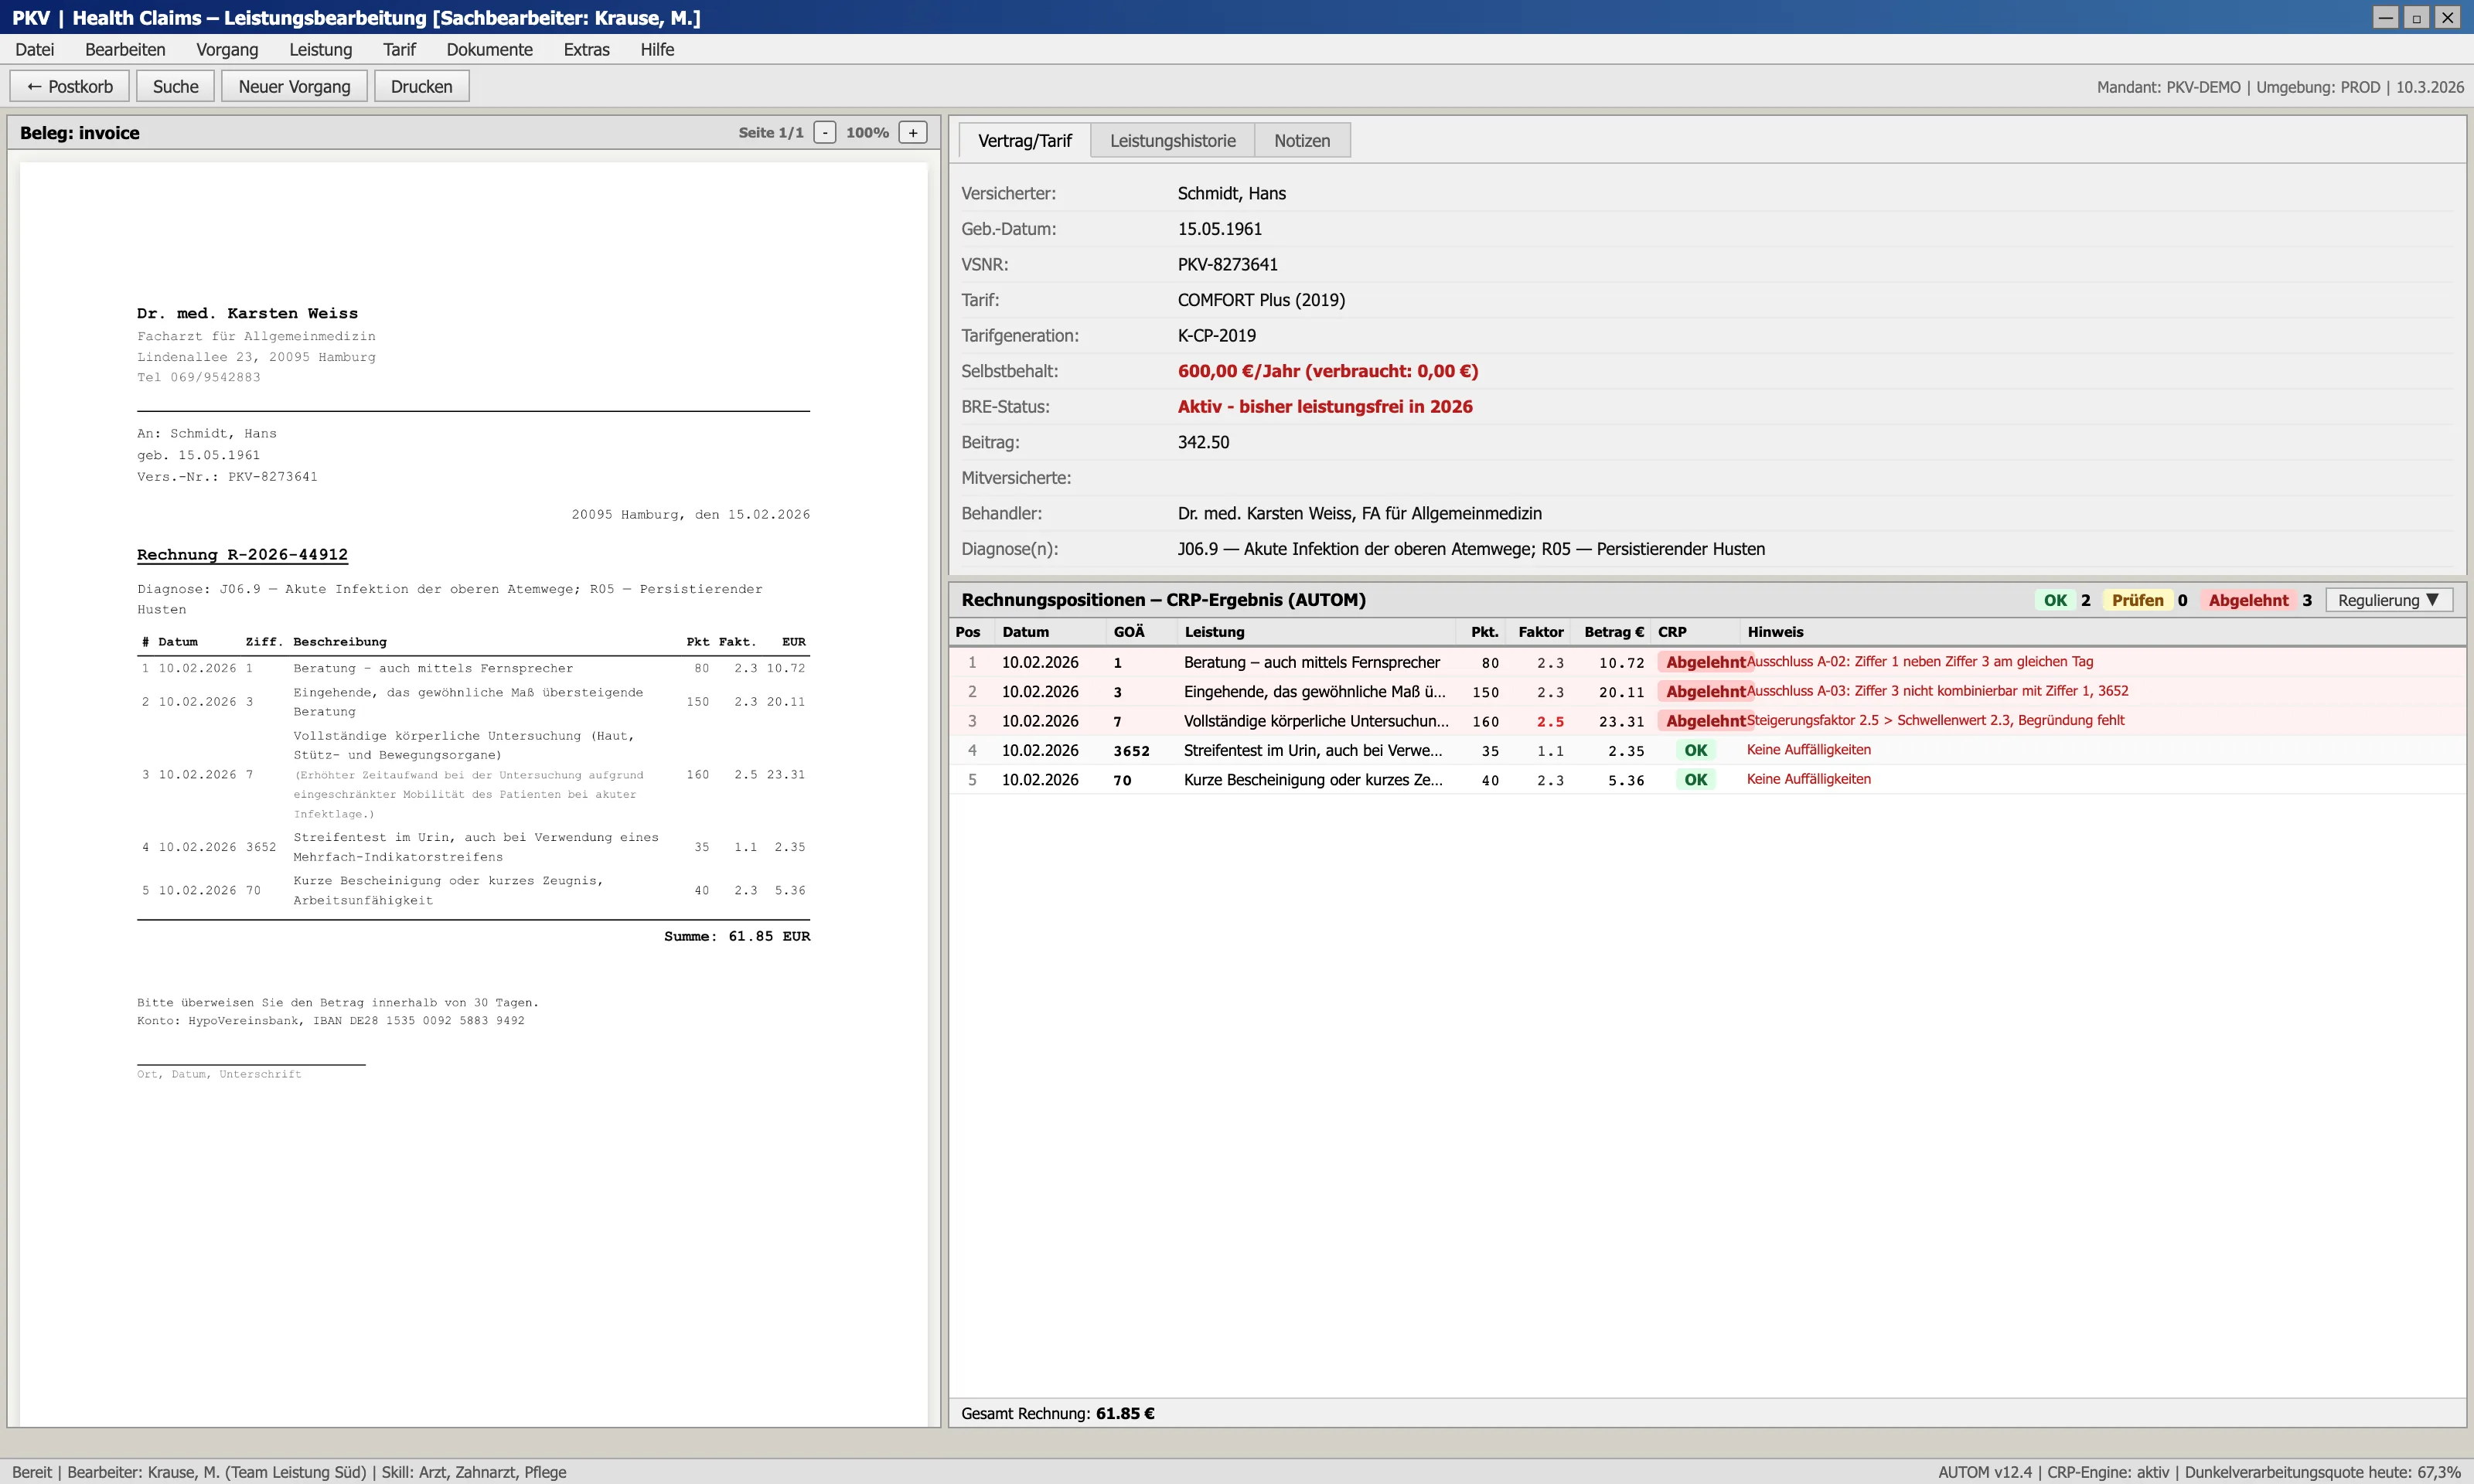Switch to the Leistungshistorie tab

[1172, 141]
